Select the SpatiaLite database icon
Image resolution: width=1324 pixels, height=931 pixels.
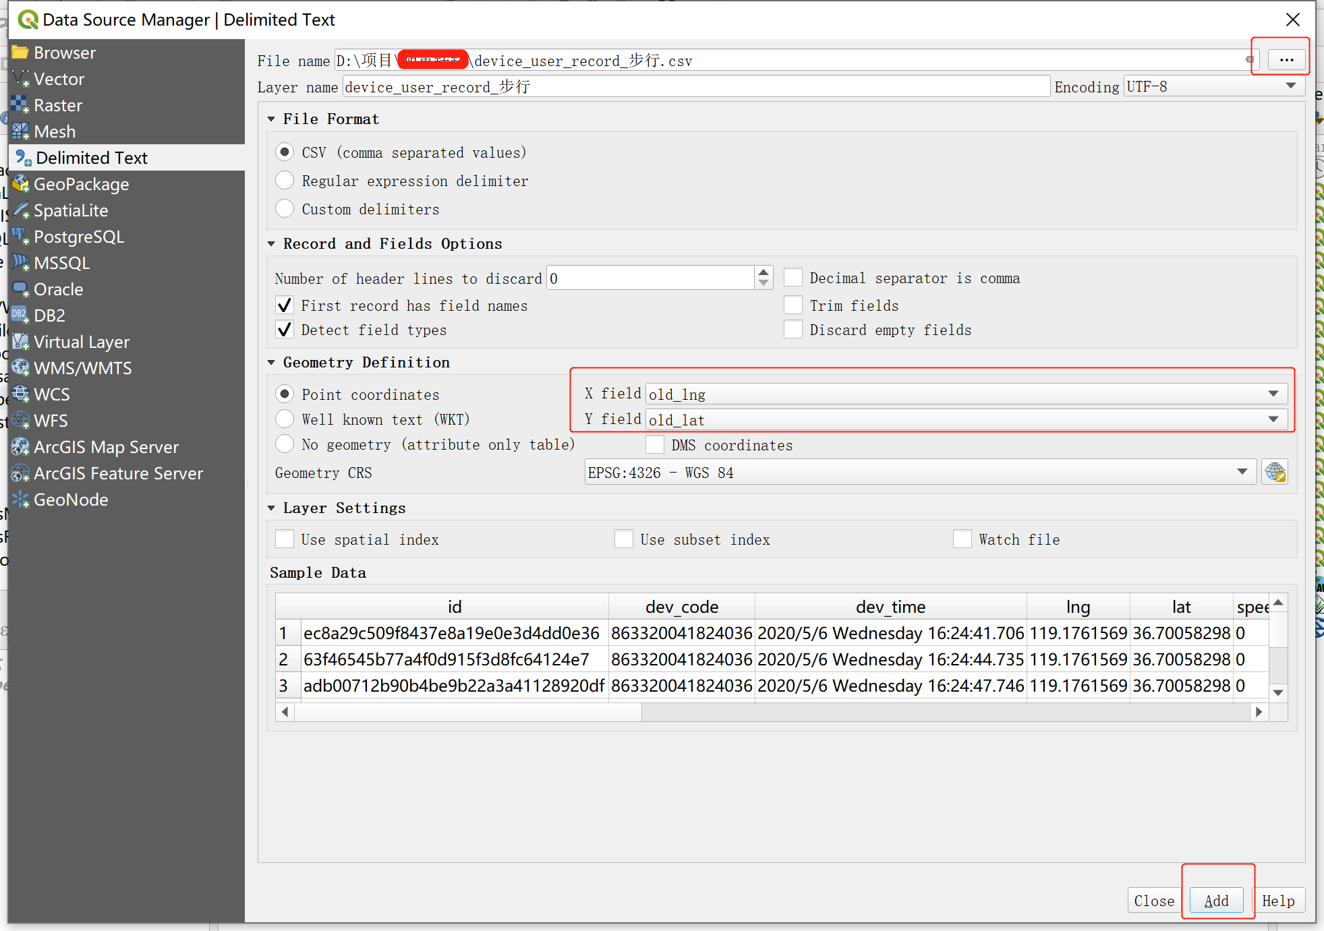point(20,210)
